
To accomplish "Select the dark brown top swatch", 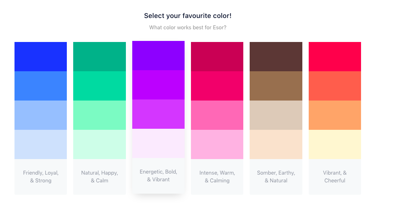I will tap(276, 56).
